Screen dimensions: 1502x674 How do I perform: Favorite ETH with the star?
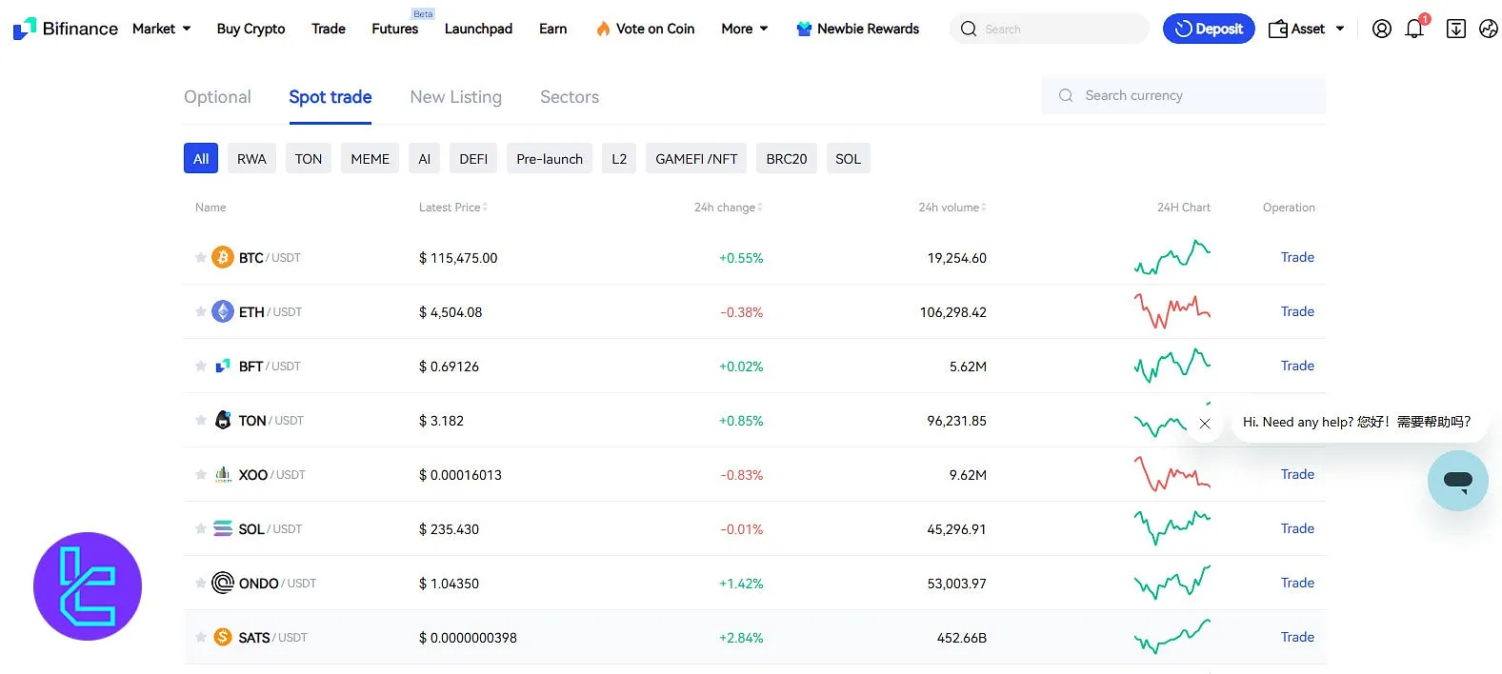200,311
